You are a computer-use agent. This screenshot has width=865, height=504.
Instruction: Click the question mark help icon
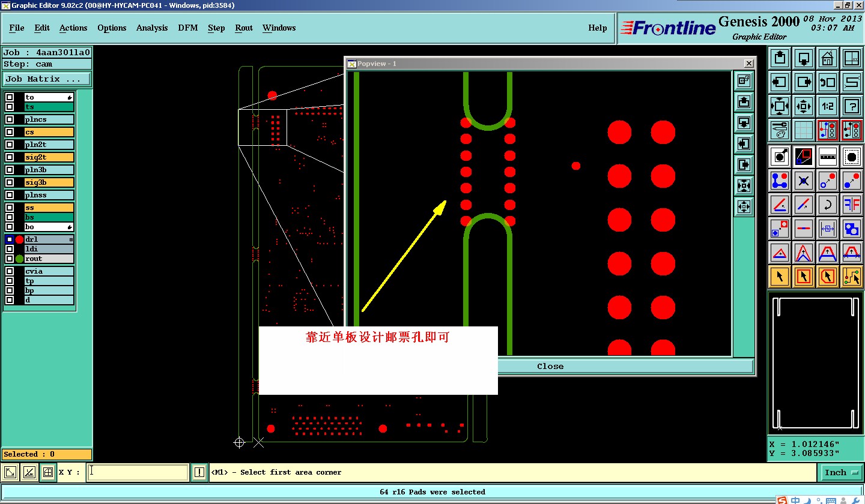tap(851, 106)
